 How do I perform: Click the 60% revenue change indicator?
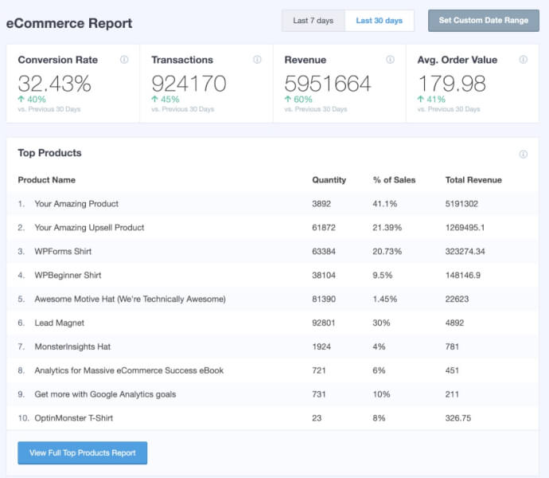tap(298, 100)
